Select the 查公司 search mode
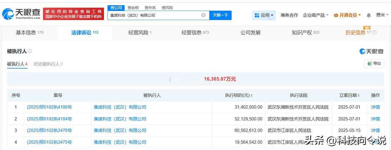This screenshot has width=391, height=150. [116, 8]
